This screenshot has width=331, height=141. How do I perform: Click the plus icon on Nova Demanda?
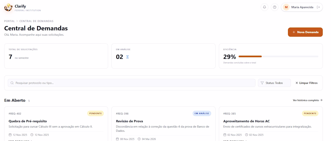point(294,32)
